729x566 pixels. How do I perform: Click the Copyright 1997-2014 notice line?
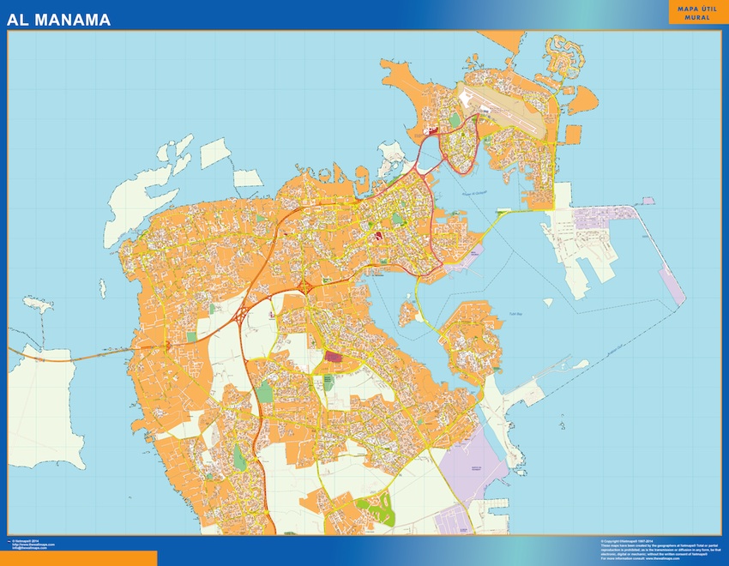627,541
